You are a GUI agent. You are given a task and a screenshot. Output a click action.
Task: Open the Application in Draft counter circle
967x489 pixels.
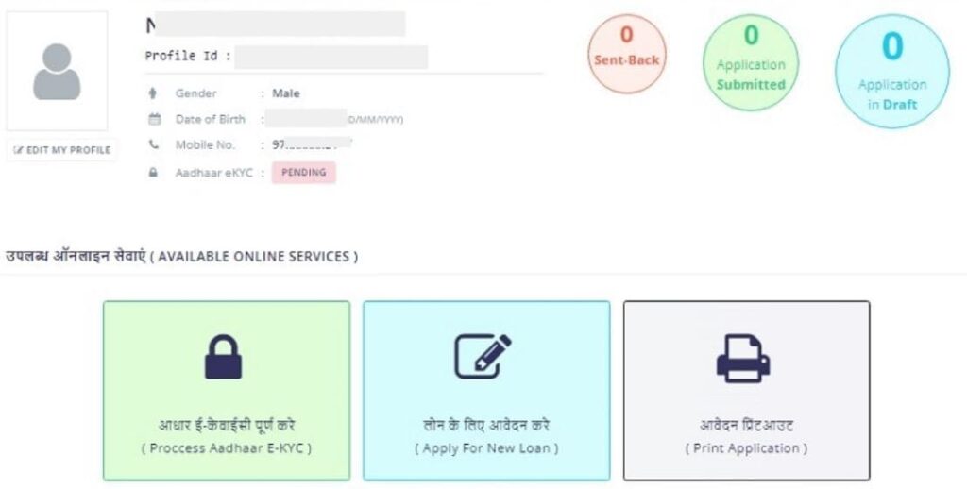click(891, 72)
